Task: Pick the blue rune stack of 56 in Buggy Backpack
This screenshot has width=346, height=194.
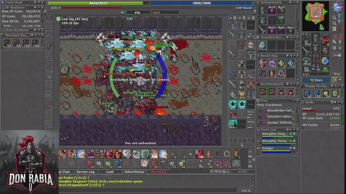Action: 307,94
